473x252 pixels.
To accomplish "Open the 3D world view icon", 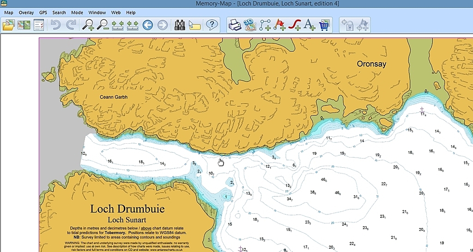I will (250, 25).
